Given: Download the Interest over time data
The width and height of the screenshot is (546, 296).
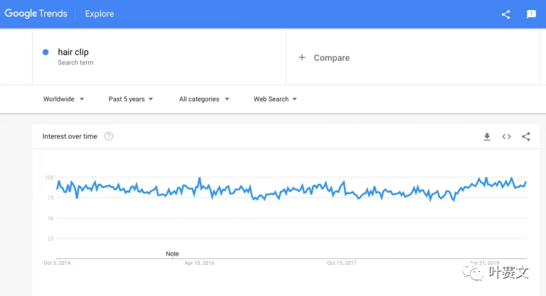Looking at the screenshot, I should (x=487, y=136).
